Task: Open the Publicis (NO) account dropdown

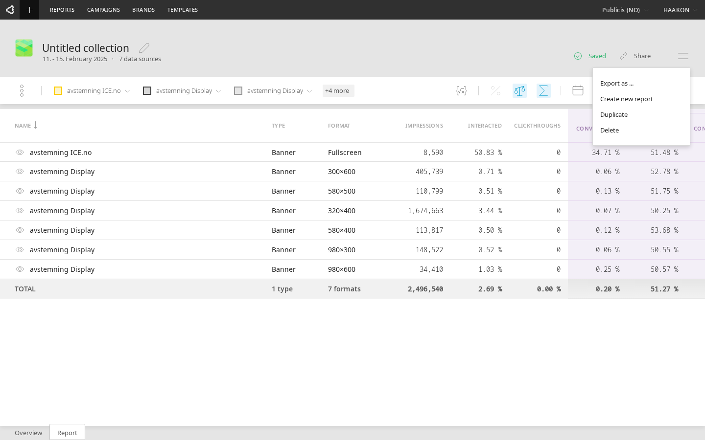Action: (x=625, y=10)
